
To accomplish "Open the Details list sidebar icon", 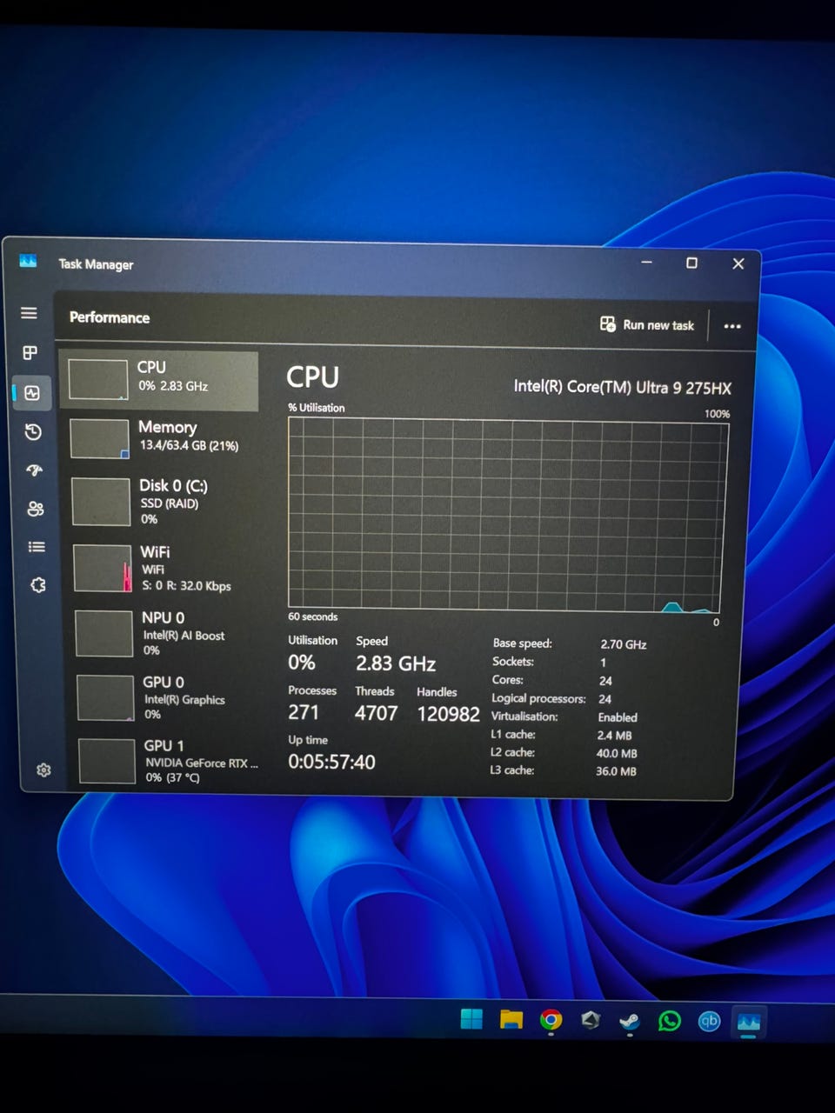I will 37,547.
